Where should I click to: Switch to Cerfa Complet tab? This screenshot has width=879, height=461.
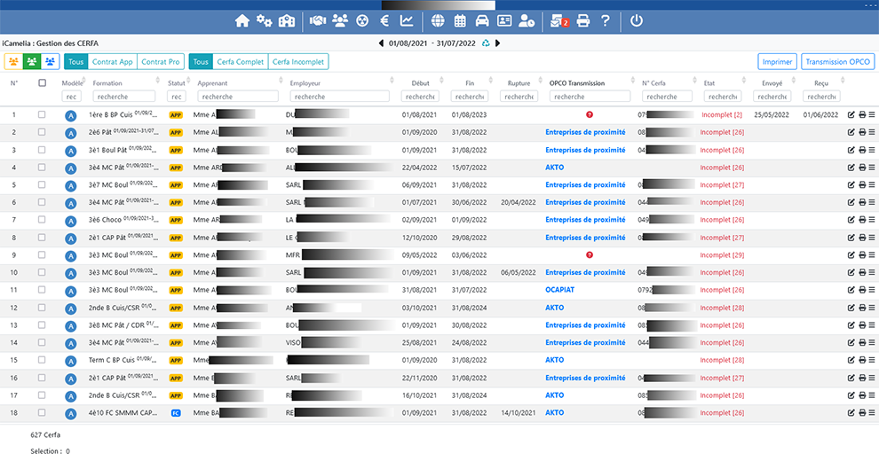tap(240, 61)
